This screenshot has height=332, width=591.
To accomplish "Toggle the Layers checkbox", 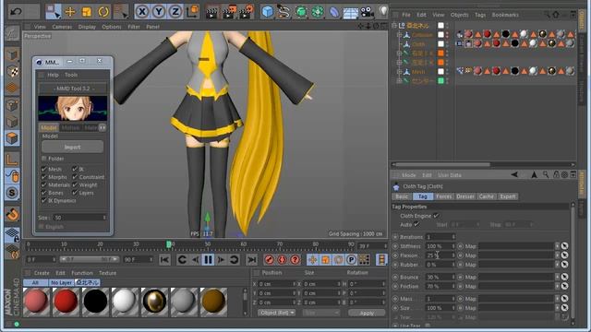I will coord(75,193).
